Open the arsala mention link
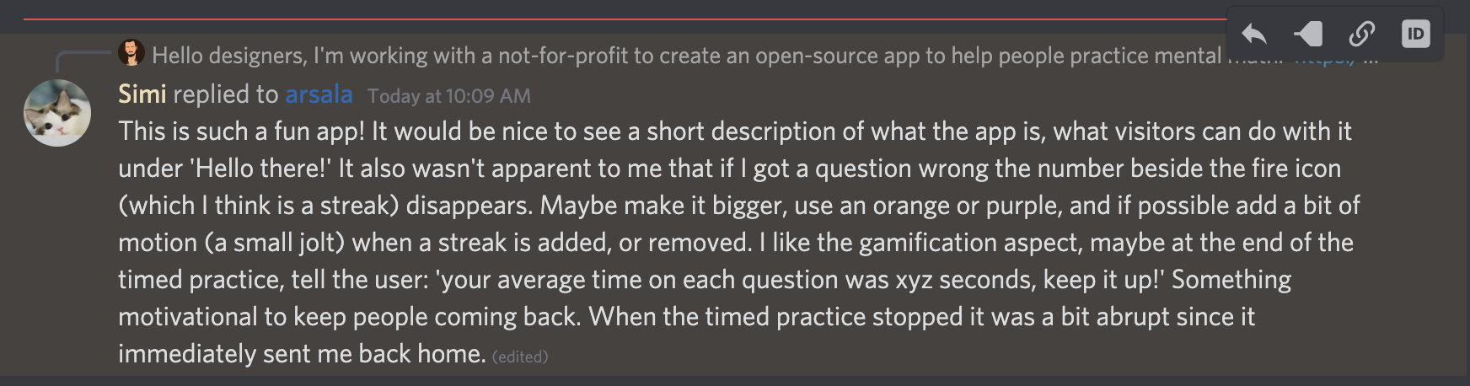The image size is (1470, 386). tap(319, 94)
